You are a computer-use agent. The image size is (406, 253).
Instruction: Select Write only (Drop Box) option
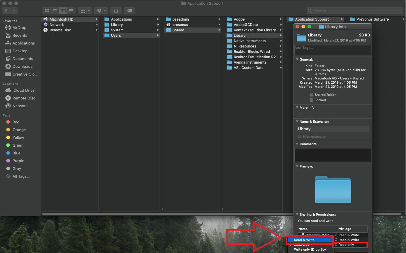(x=310, y=249)
